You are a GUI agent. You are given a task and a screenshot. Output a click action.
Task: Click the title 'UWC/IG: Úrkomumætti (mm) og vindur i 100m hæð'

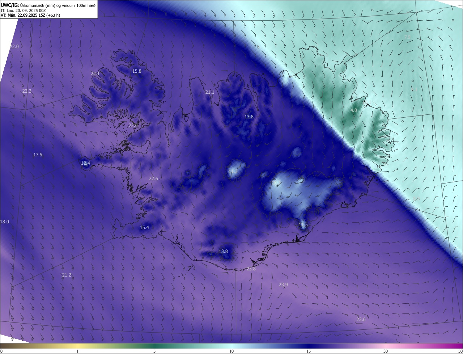(x=48, y=5)
